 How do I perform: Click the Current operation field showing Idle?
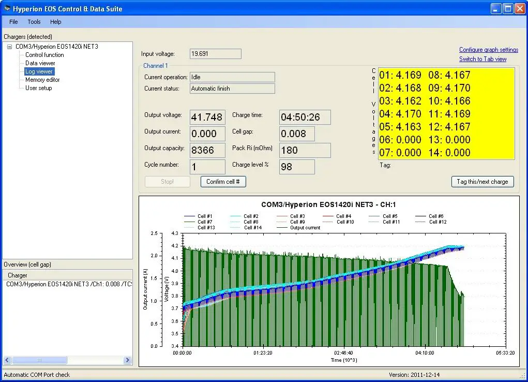(x=232, y=77)
